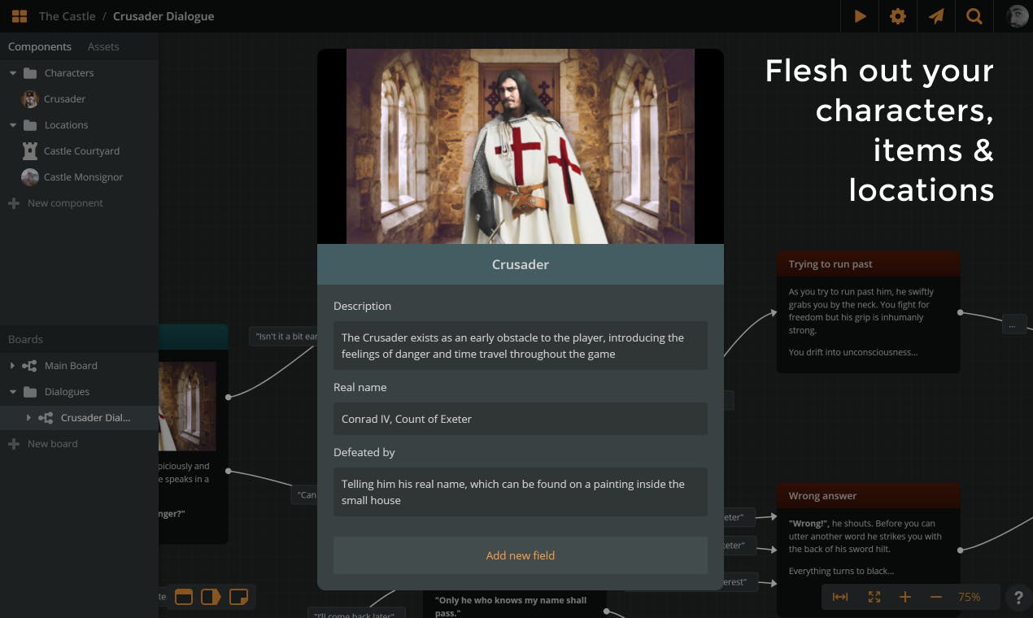Open project settings gear icon
This screenshot has width=1033, height=618.
[x=898, y=16]
